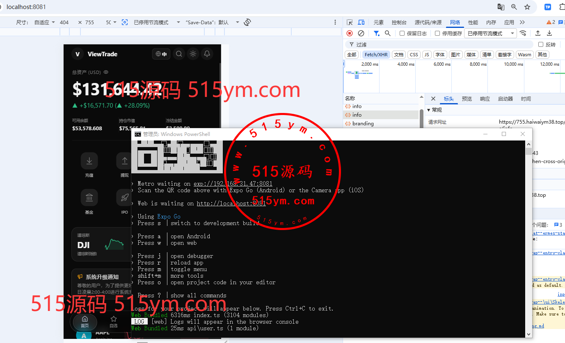The image size is (565, 343).
Task: Close the request details pane
Action: click(x=433, y=99)
